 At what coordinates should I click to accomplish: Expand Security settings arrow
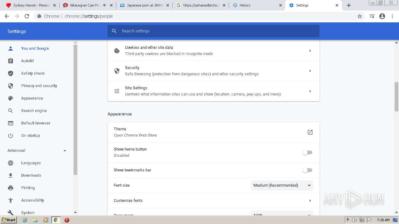pos(310,71)
